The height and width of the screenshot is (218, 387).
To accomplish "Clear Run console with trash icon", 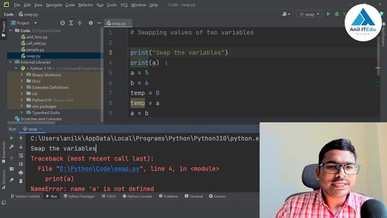I will pos(21,181).
